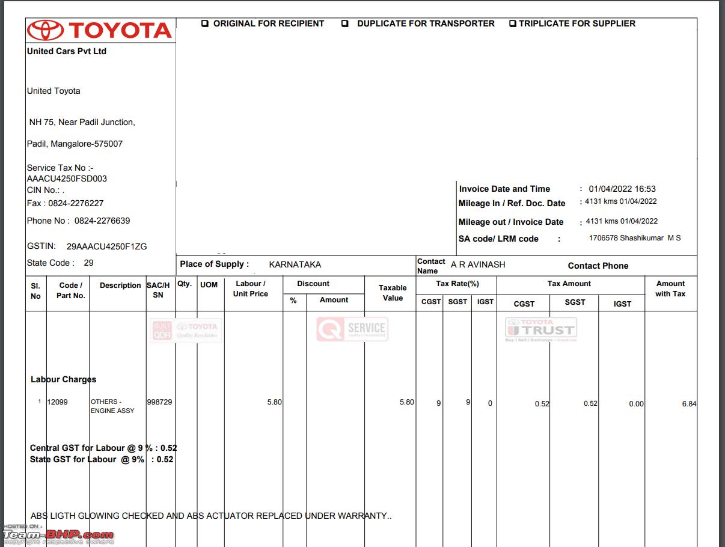Click the Place of Supply label
The width and height of the screenshot is (725, 547).
[x=214, y=264]
